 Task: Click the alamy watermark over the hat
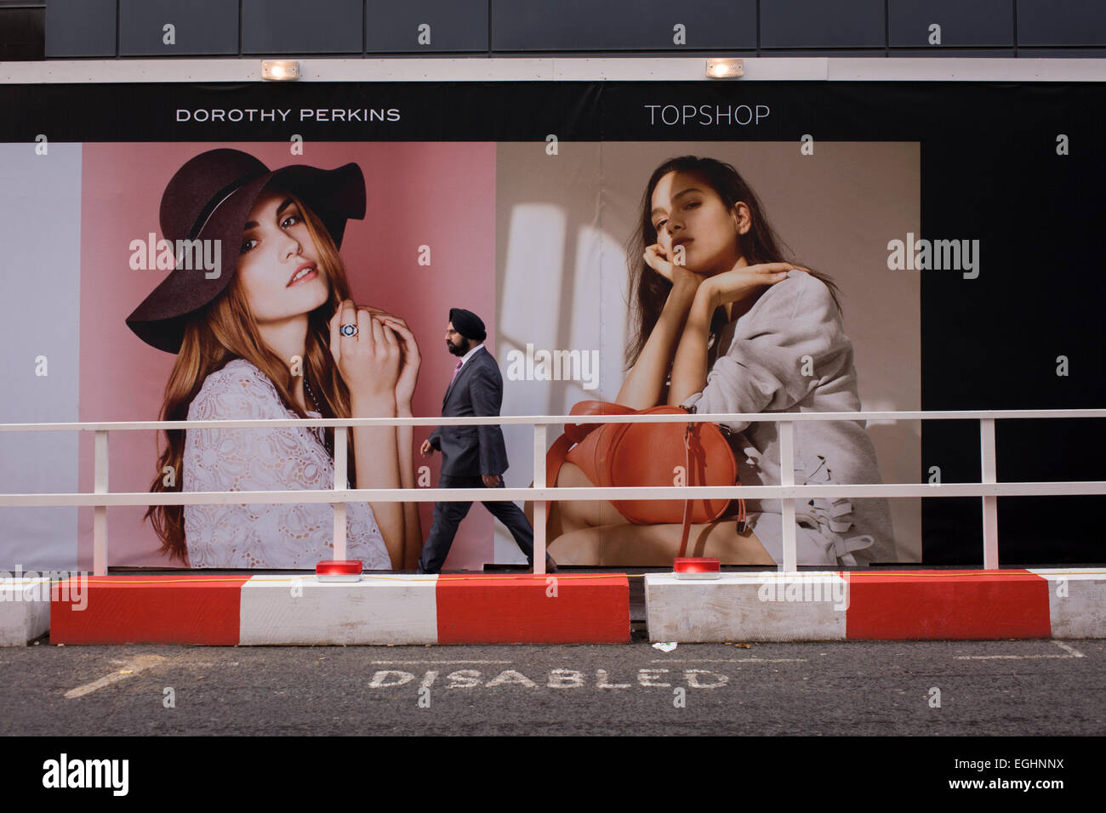pos(175,256)
